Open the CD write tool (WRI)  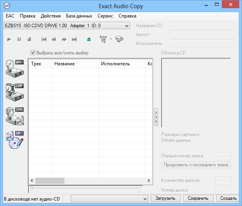coord(15,140)
